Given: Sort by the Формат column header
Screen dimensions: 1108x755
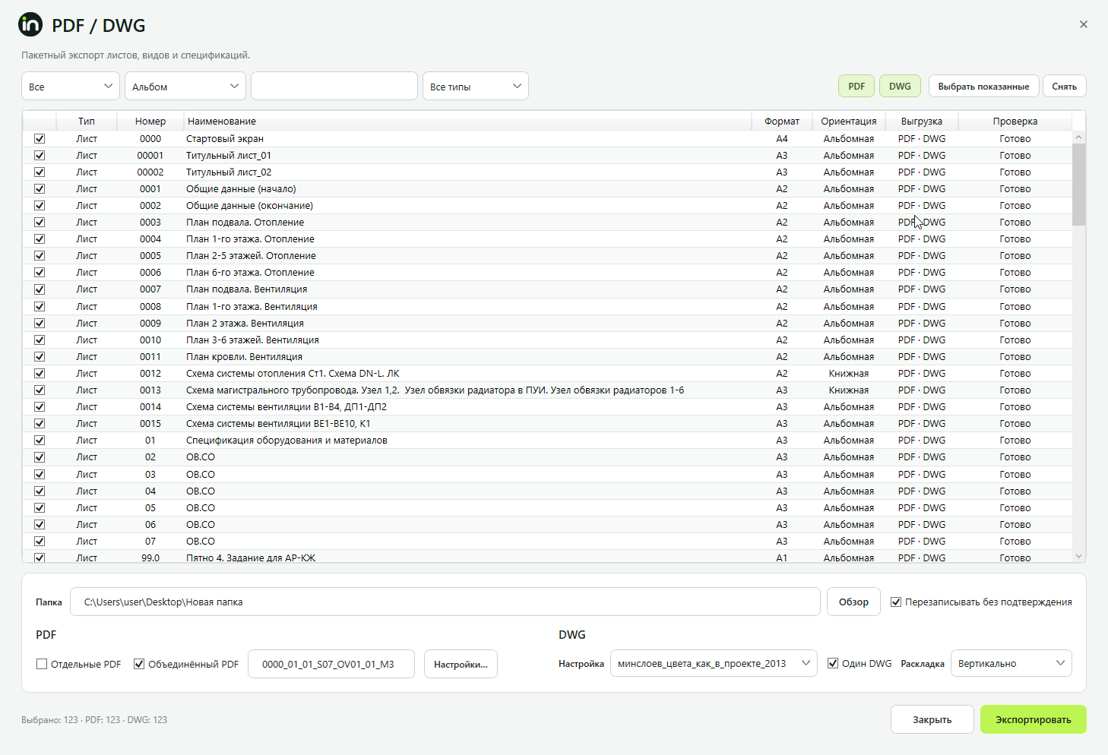Looking at the screenshot, I should tap(782, 121).
